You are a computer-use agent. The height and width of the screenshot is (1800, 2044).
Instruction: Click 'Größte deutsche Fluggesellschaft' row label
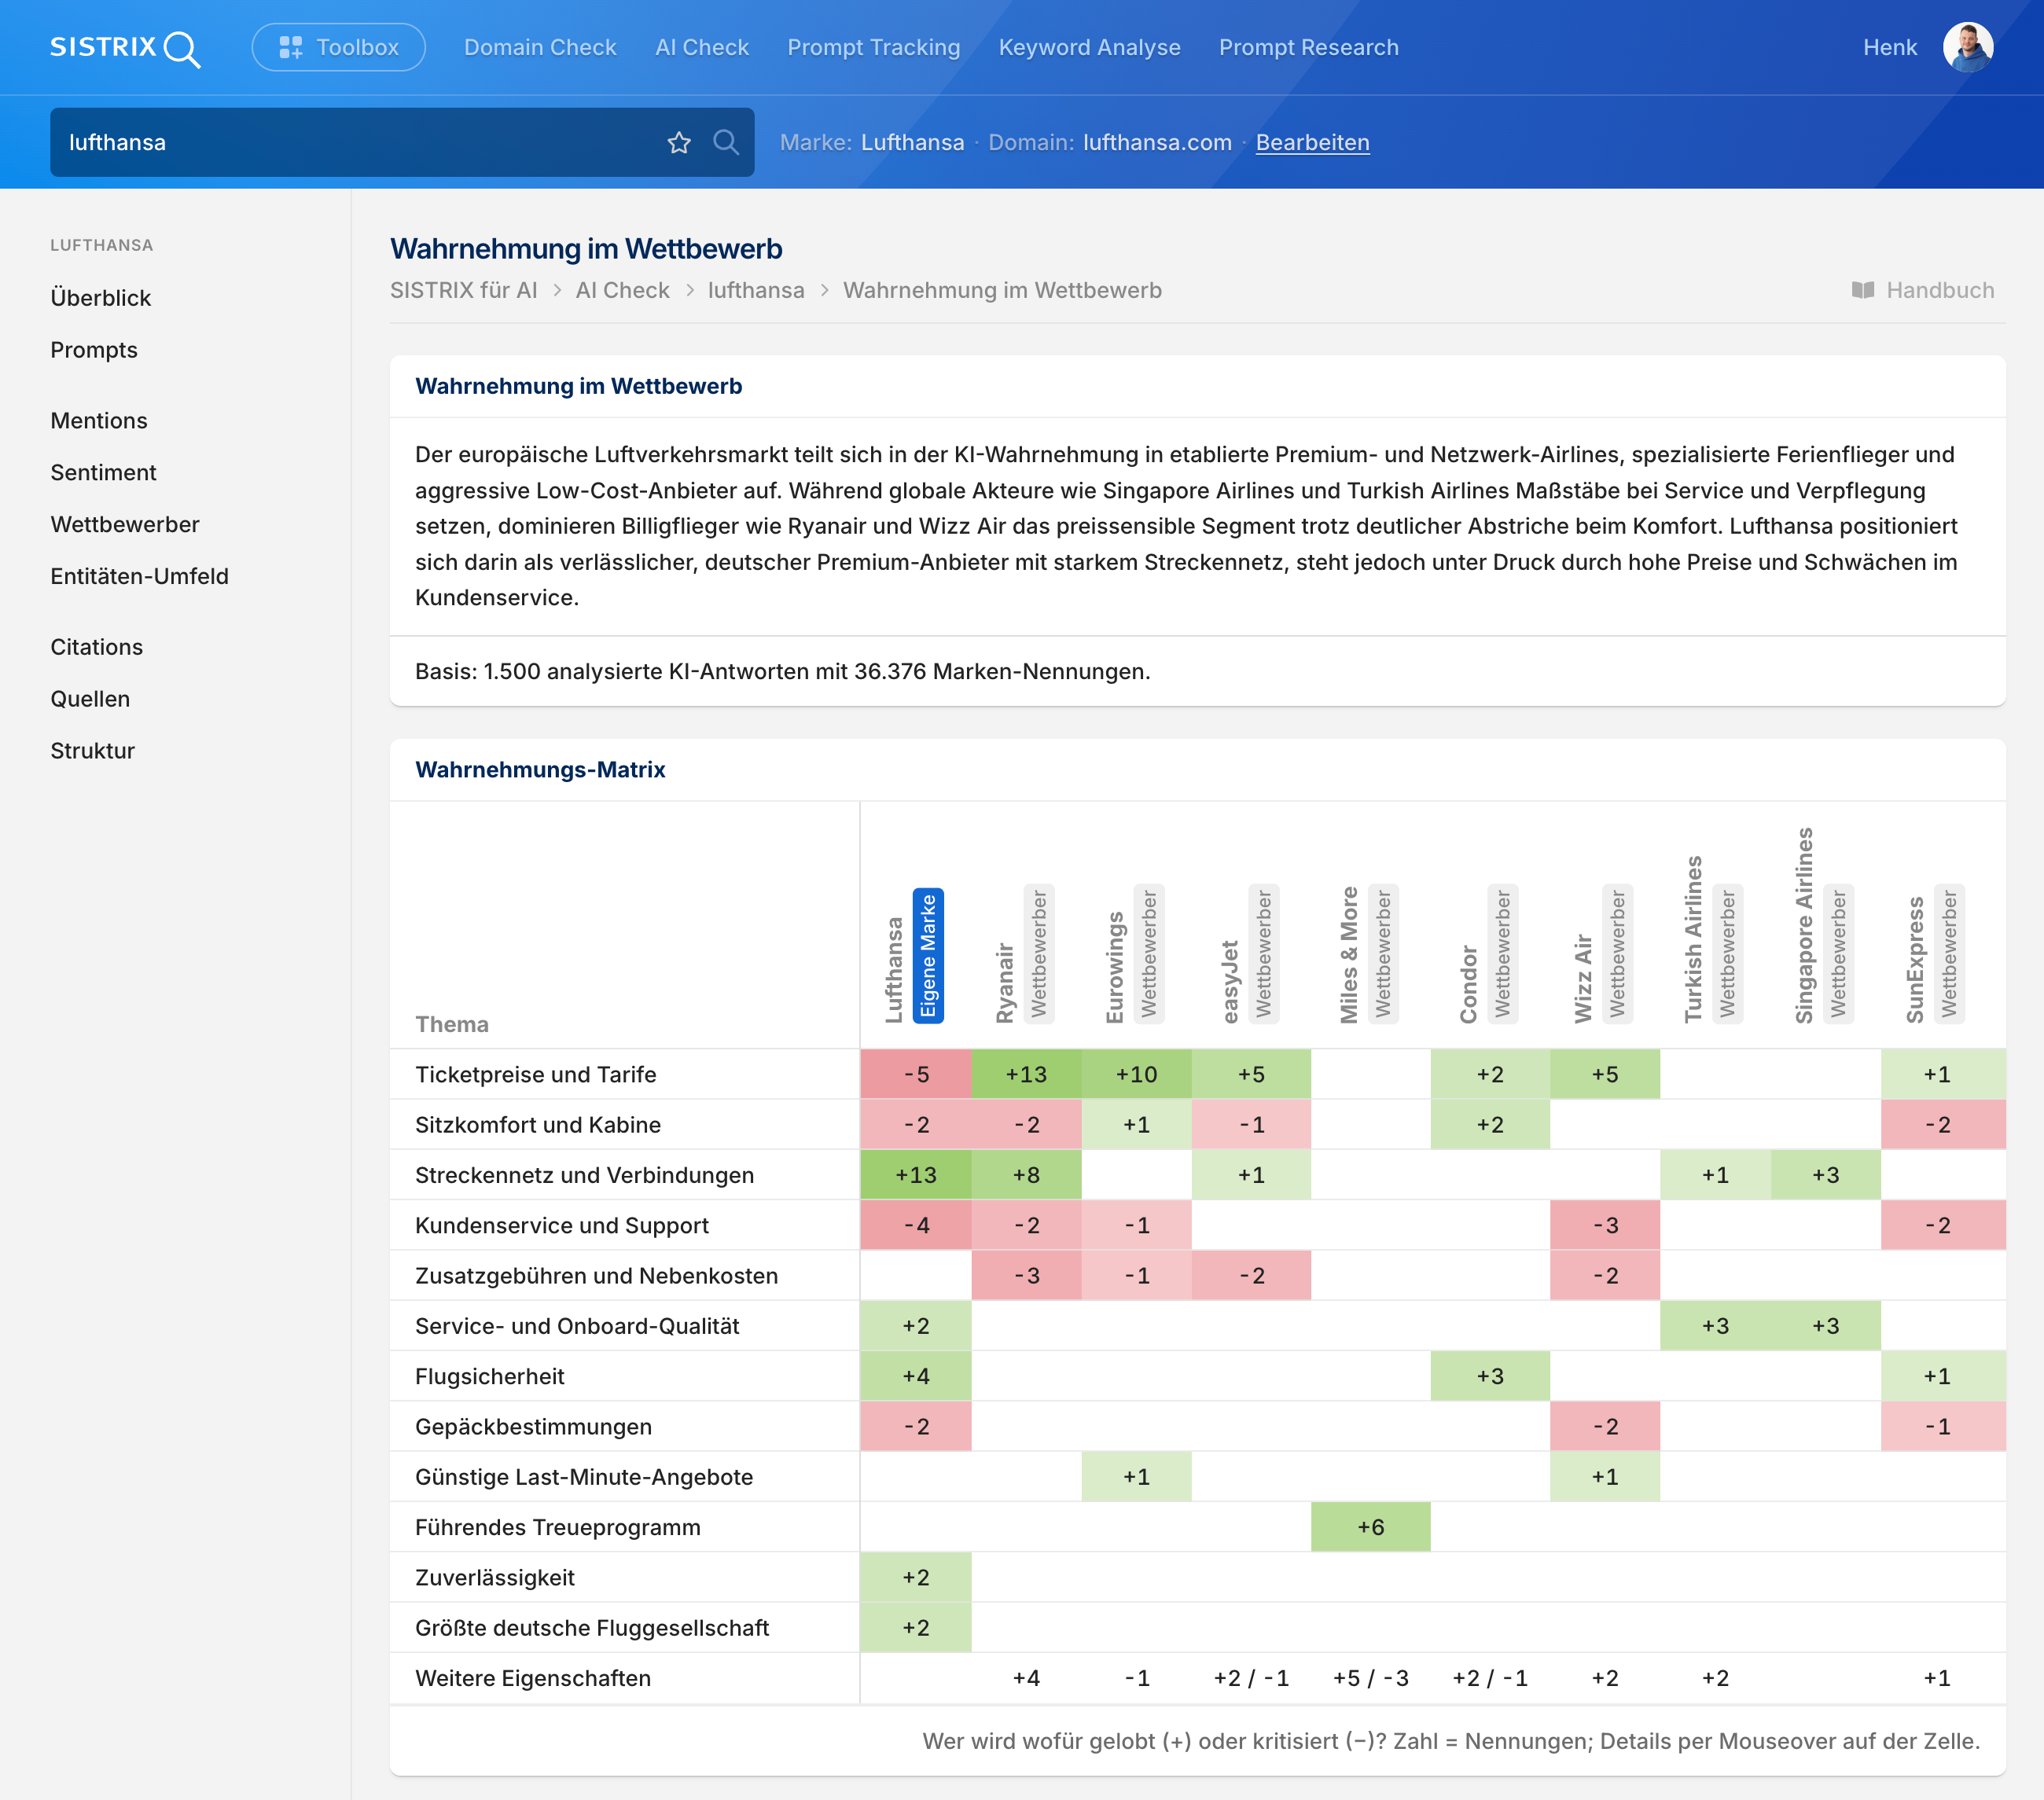[592, 1628]
